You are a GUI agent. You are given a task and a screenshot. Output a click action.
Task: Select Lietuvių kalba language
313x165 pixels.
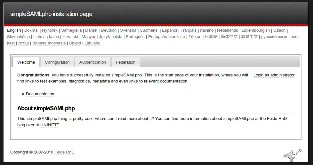(46, 37)
